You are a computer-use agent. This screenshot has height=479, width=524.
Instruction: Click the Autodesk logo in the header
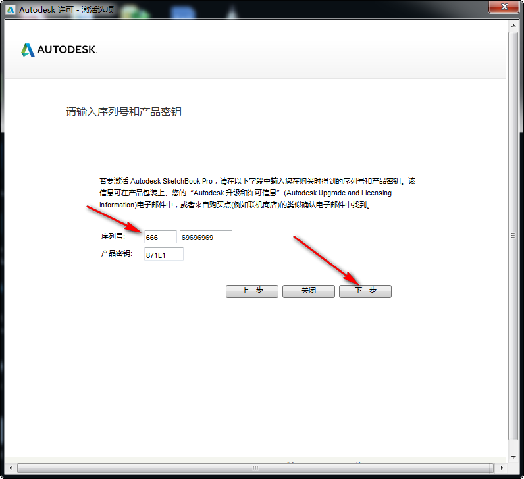(x=59, y=50)
